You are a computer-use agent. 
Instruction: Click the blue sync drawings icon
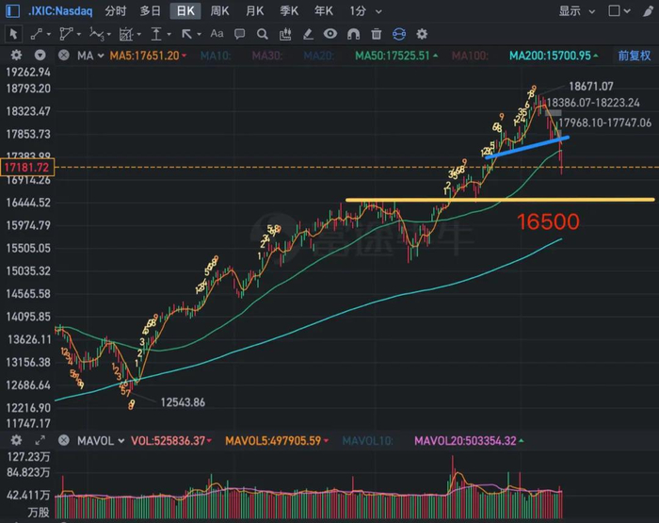(399, 34)
